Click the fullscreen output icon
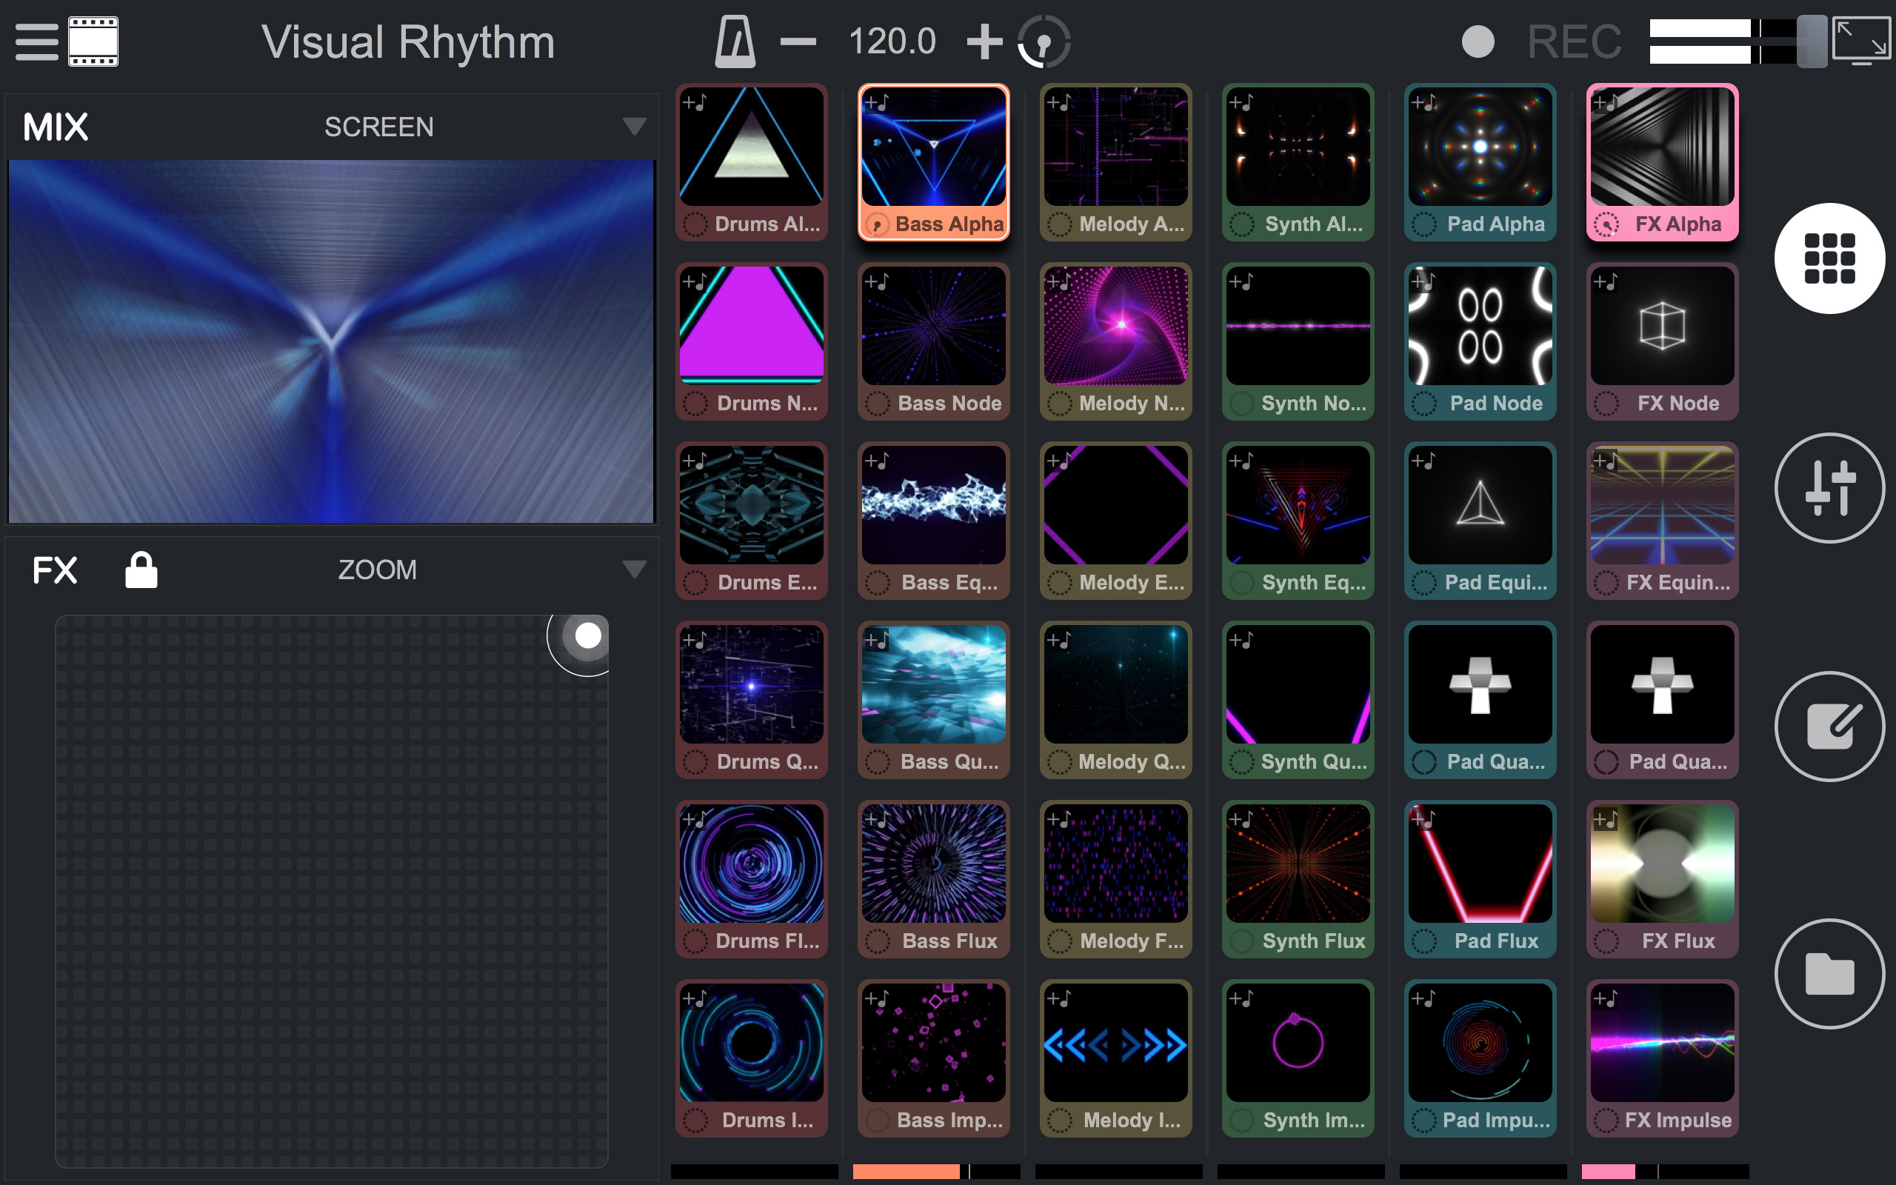This screenshot has width=1896, height=1185. (x=1861, y=41)
